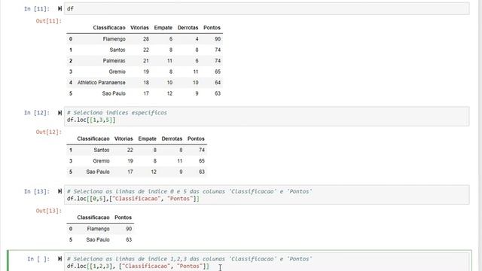Click 'Classificacao' header in Out[13] table

(x=93, y=218)
